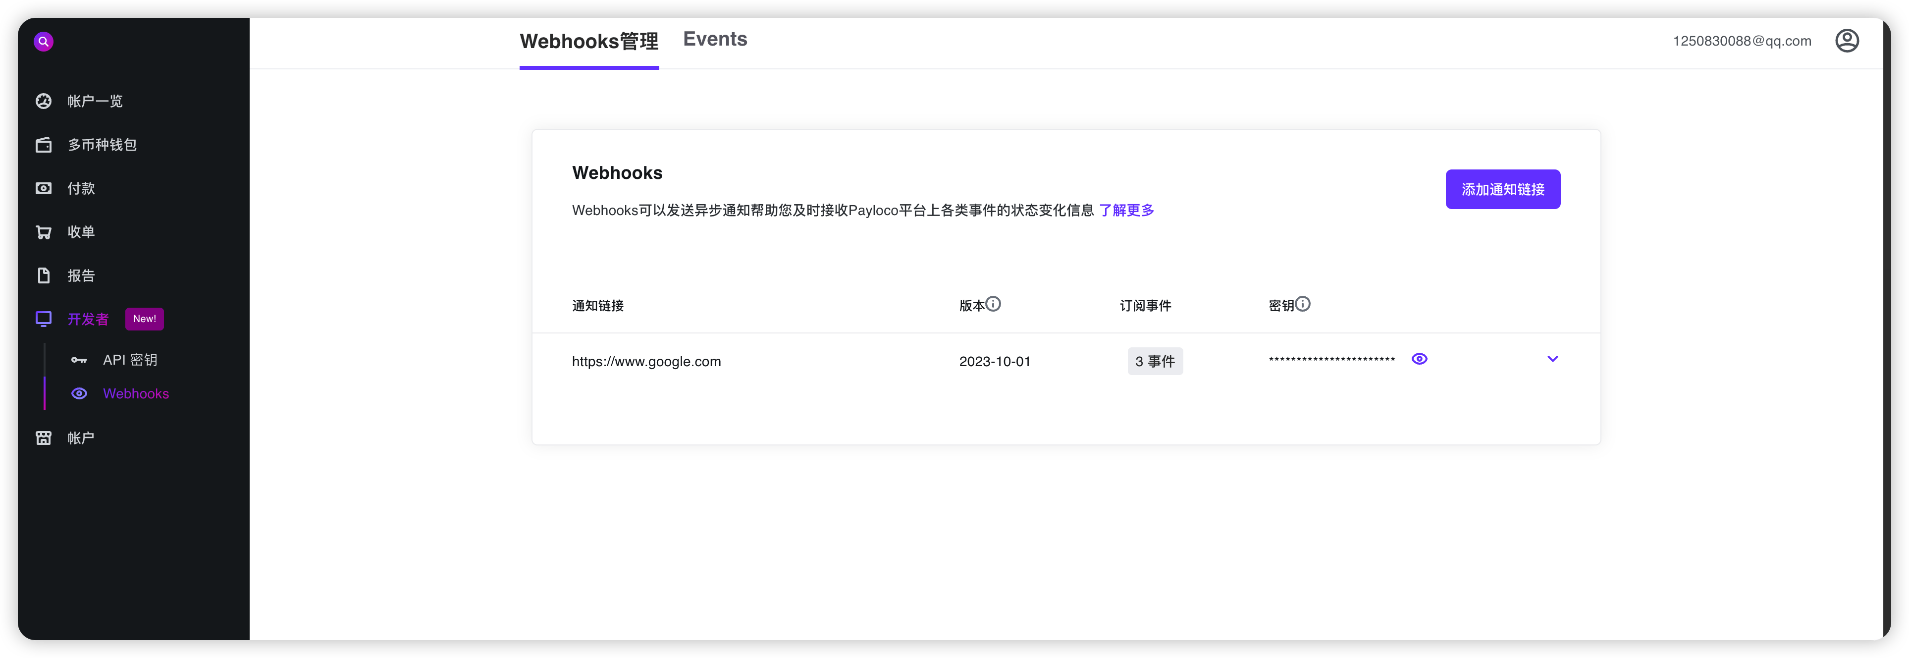Image resolution: width=1909 pixels, height=658 pixels.
Task: Click the 开发者 monitor icon
Action: pyautogui.click(x=44, y=319)
